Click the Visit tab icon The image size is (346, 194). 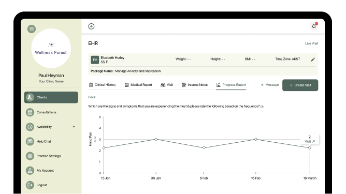163,85
